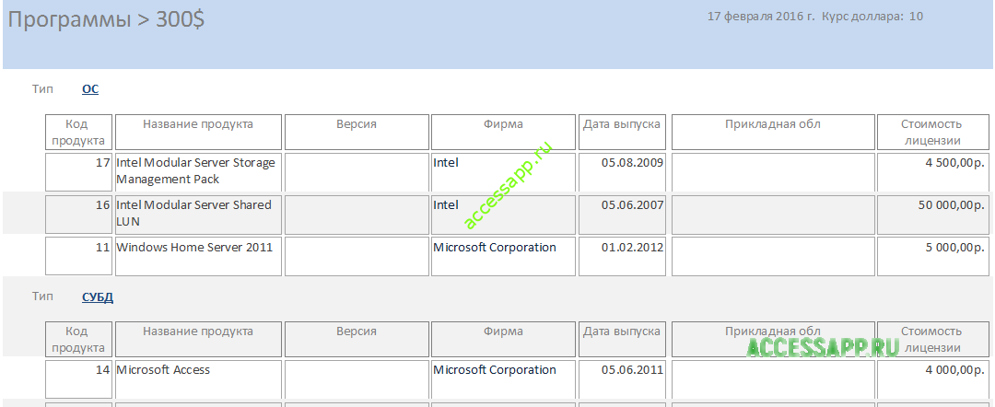Select the "Microsoft Access" product cell

click(198, 379)
